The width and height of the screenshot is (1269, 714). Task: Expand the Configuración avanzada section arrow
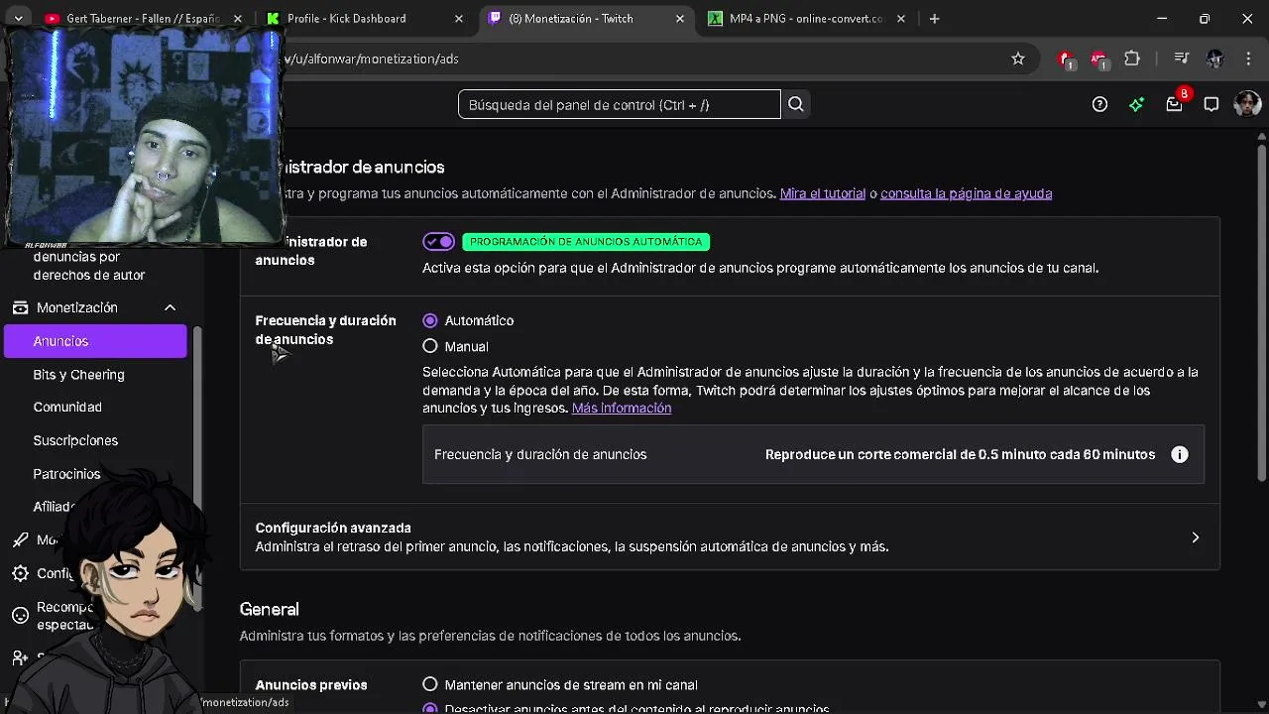coord(1195,537)
